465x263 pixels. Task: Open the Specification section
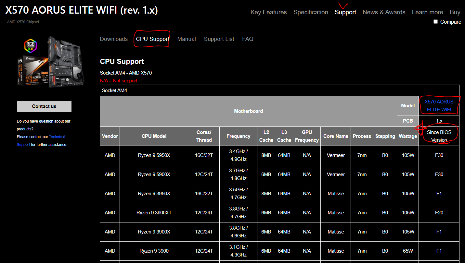click(x=311, y=12)
